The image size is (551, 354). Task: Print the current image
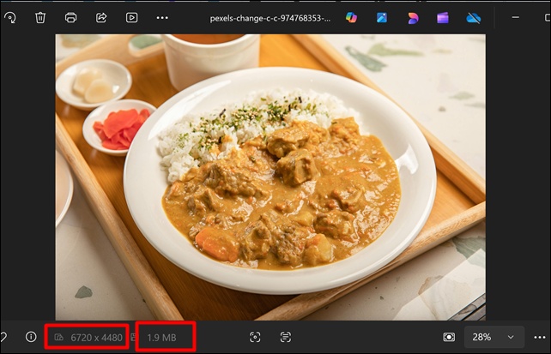coord(71,17)
